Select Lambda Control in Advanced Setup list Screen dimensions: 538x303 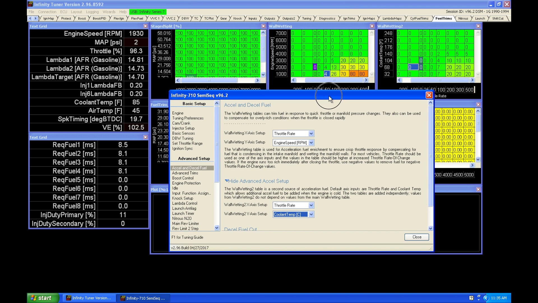coord(184,203)
